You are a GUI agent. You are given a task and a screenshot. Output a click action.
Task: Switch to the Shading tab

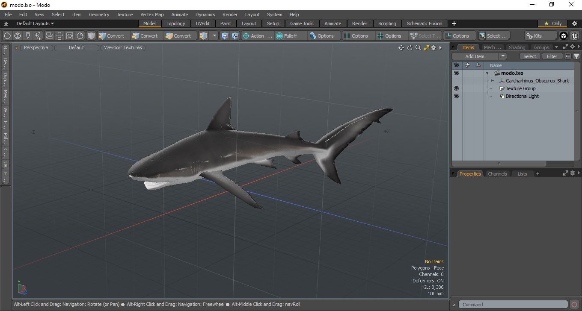[517, 47]
